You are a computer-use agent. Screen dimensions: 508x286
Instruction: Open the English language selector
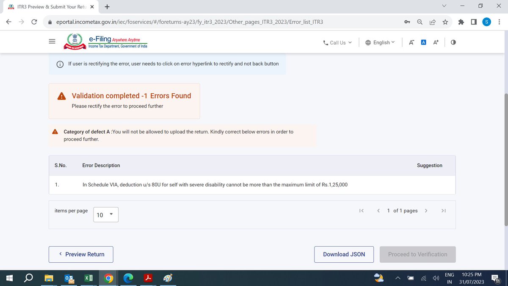pyautogui.click(x=380, y=42)
